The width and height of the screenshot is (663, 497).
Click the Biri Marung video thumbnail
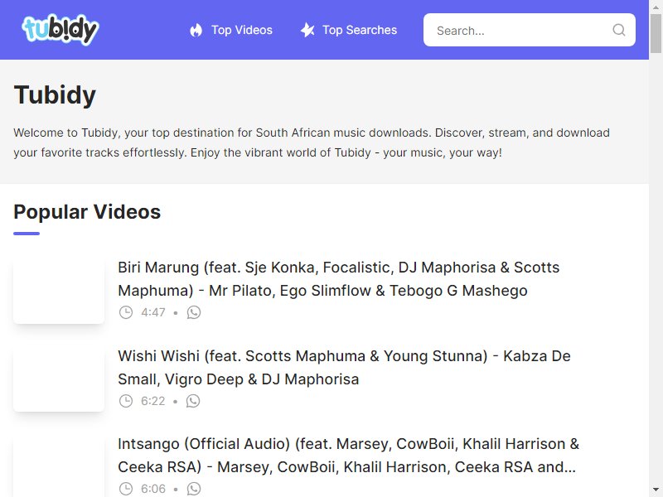click(x=59, y=290)
